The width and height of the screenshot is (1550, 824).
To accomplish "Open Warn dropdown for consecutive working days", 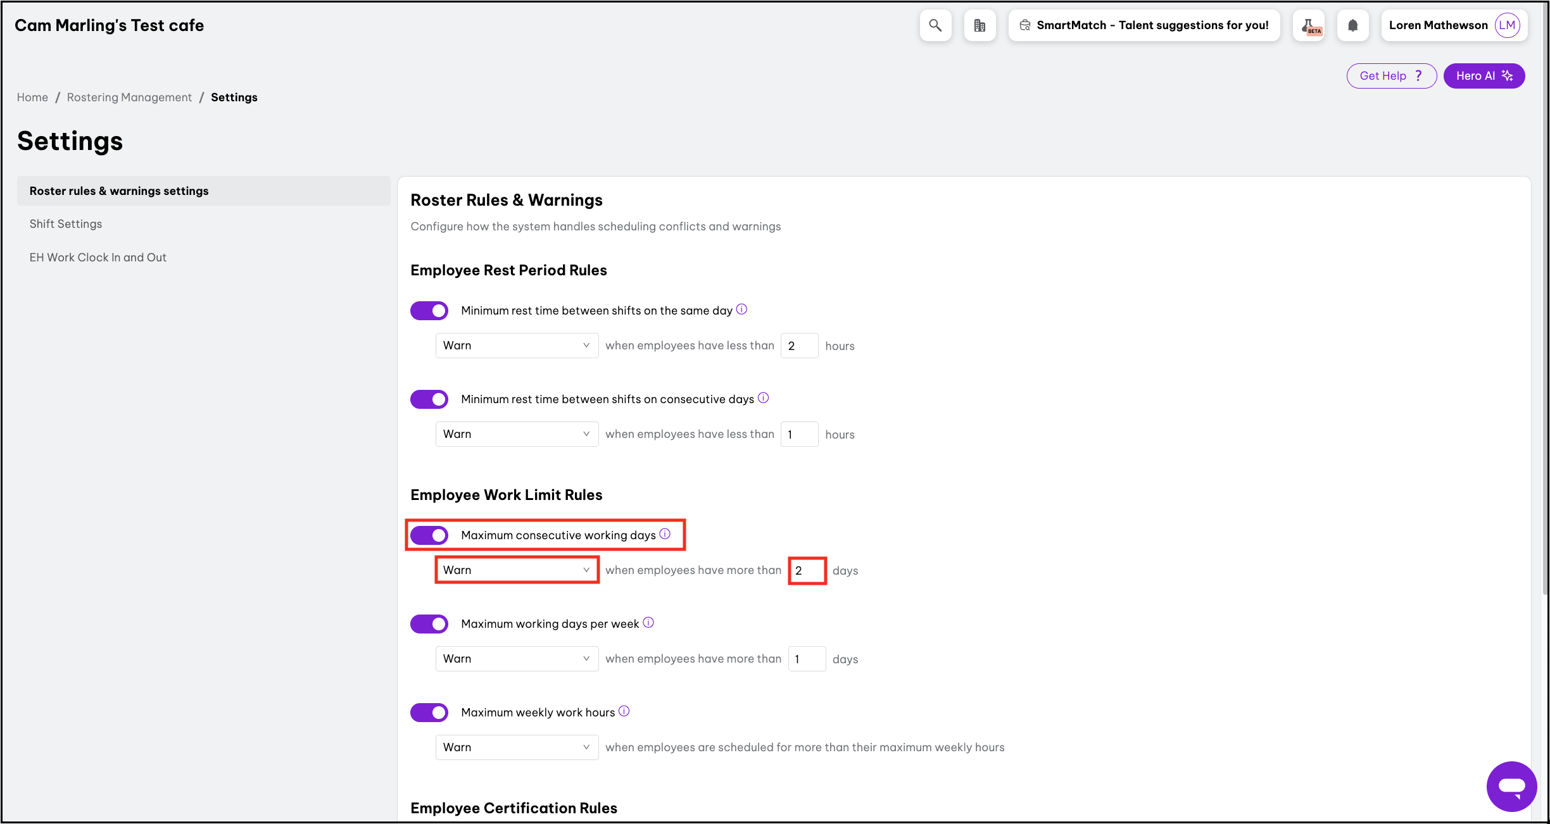I will coord(517,570).
